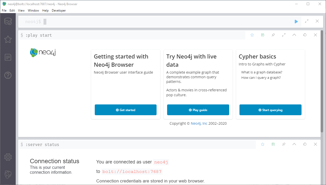
Task: Follow the Neo4j, Inc link
Action: 199,123
